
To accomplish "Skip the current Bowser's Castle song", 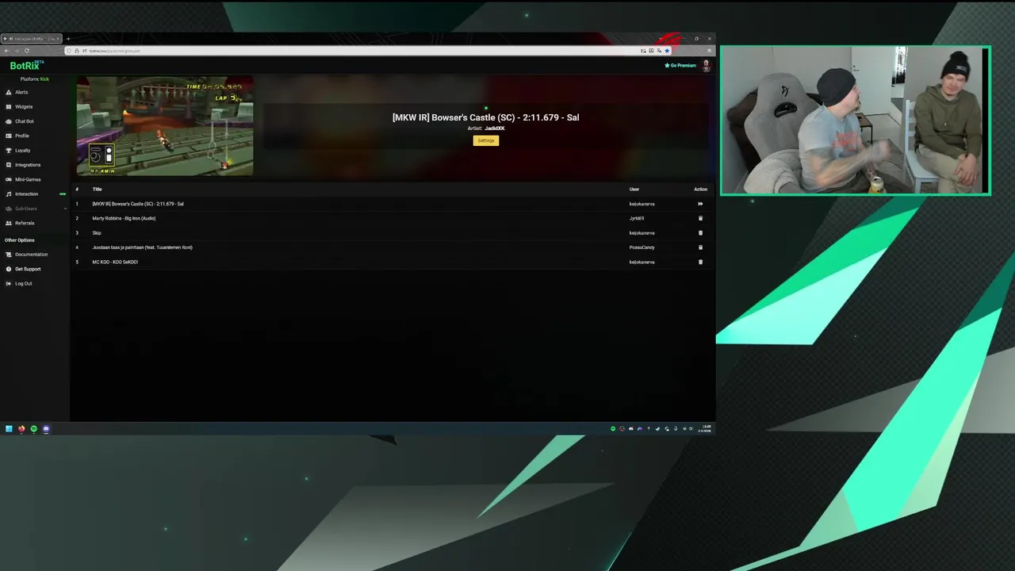I will (x=700, y=204).
